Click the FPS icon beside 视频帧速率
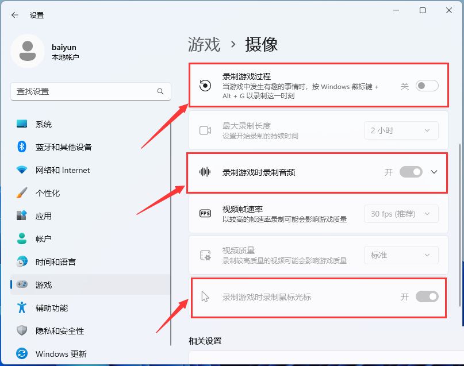This screenshot has width=464, height=366. click(x=206, y=213)
